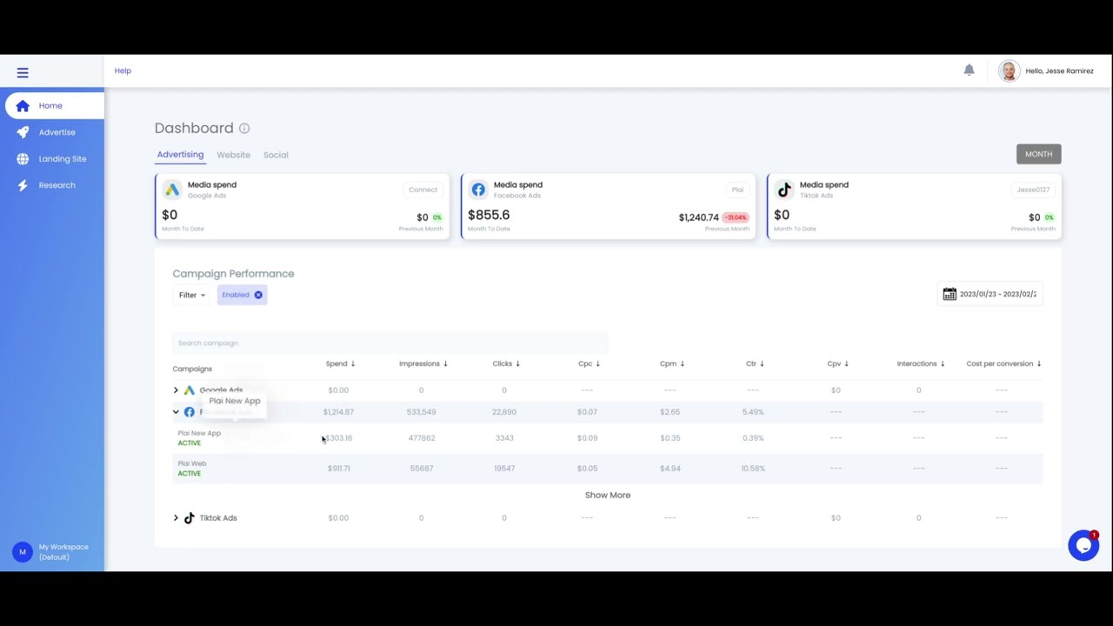1113x626 pixels.
Task: Switch to the Advertising tab
Action: point(180,155)
